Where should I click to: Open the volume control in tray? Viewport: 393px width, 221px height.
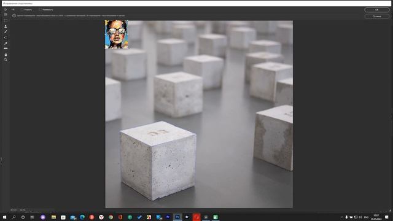click(360, 217)
